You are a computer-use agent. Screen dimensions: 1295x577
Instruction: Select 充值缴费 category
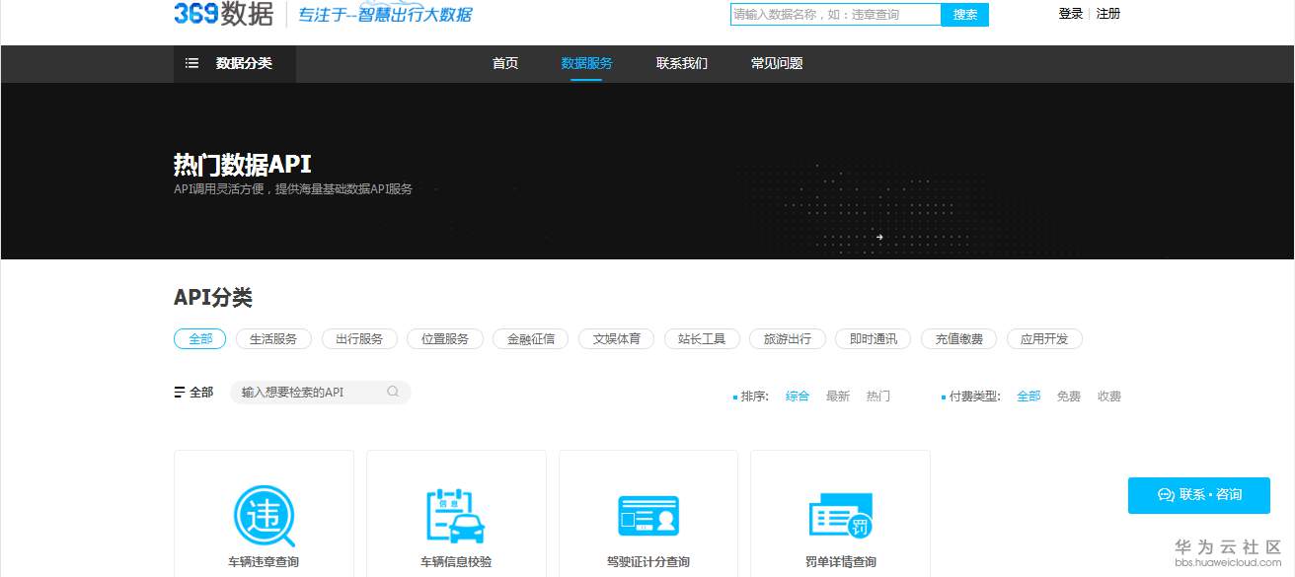pos(959,338)
